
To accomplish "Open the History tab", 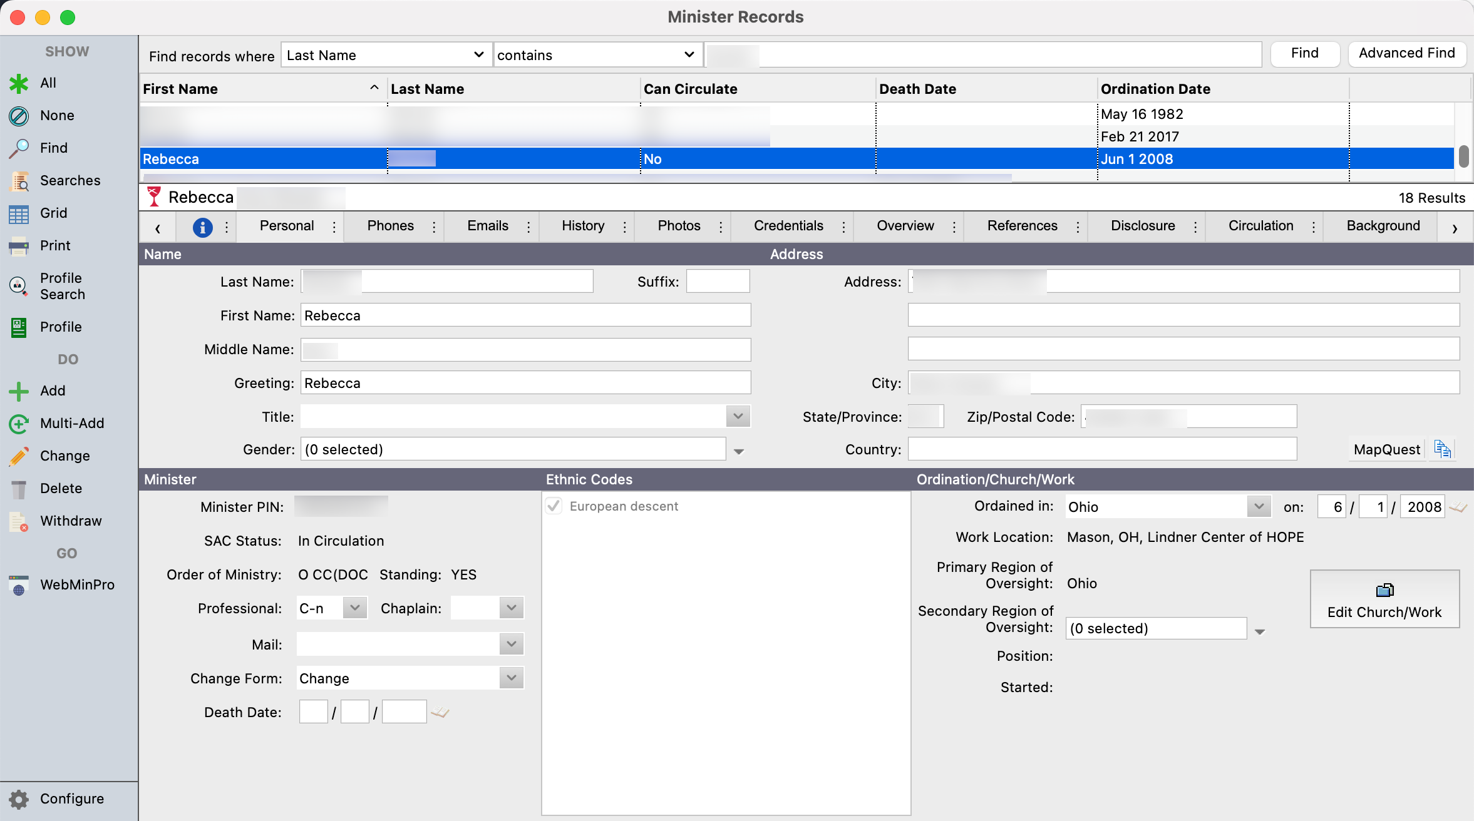I will point(582,226).
